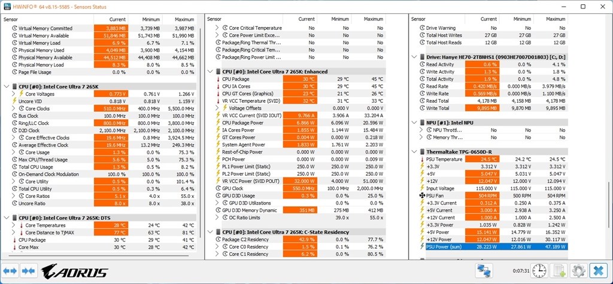The height and width of the screenshot is (284, 613).
Task: Select the GPU D3D Memory Dynamic row
Action: pyautogui.click(x=301, y=210)
